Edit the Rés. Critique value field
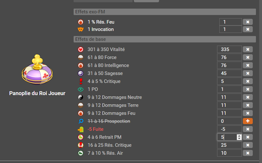 [x=229, y=145]
